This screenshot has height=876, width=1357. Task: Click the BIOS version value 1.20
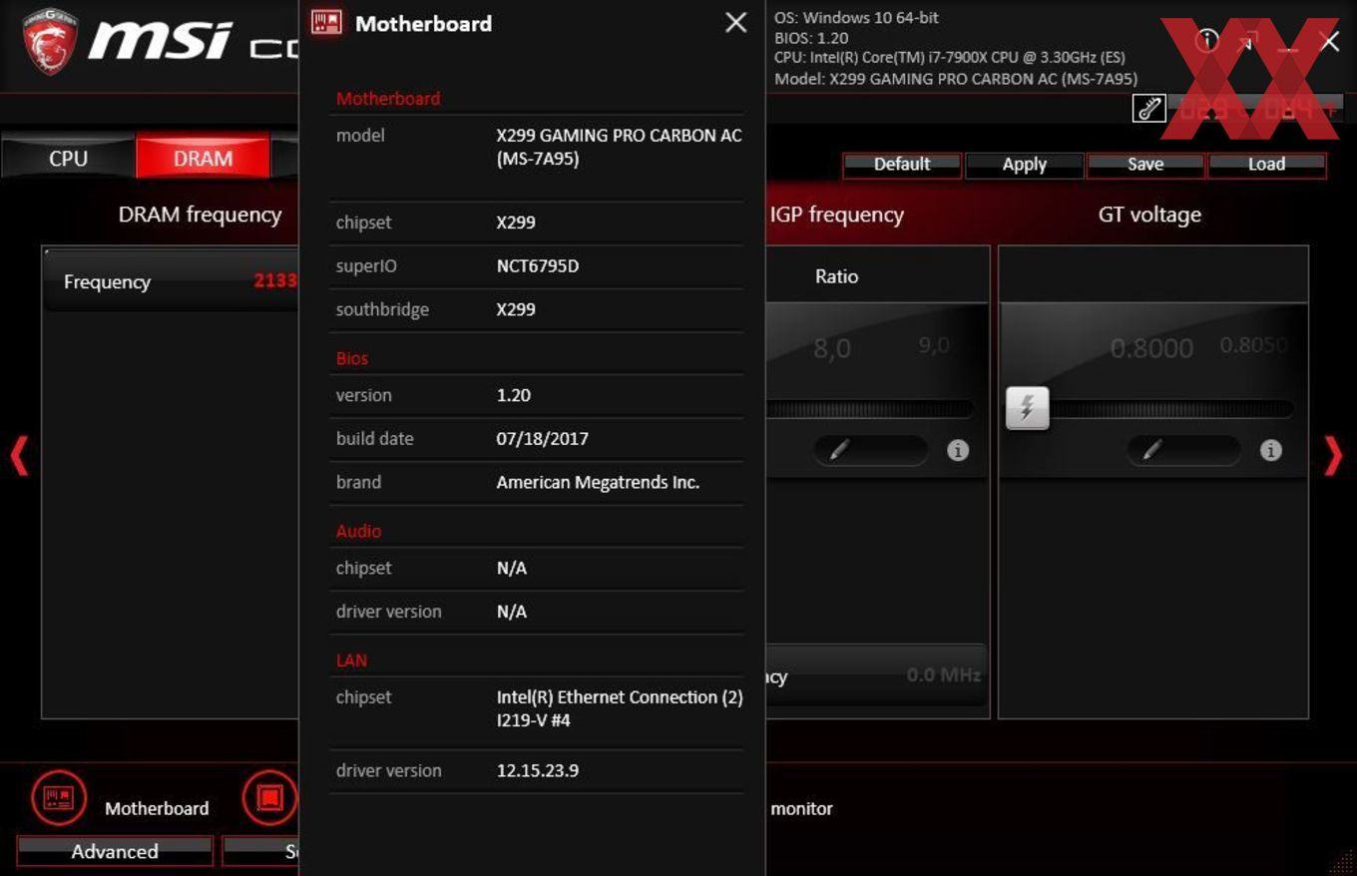514,395
